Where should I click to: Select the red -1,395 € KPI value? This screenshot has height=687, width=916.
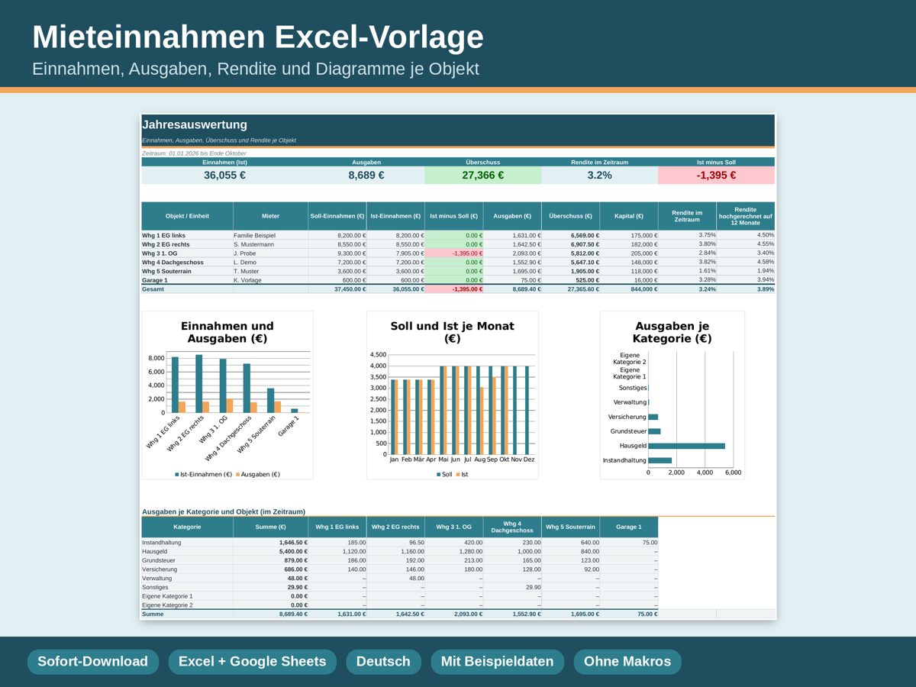716,176
